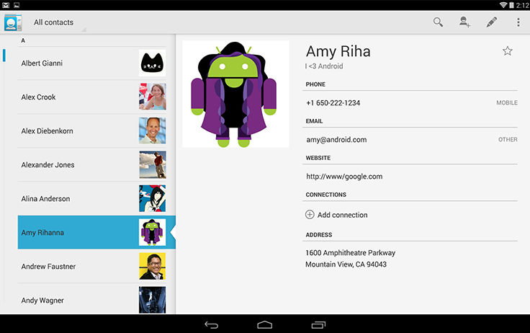This screenshot has height=333, width=530.
Task: Select Alex Crook in contact list
Action: tap(92, 97)
